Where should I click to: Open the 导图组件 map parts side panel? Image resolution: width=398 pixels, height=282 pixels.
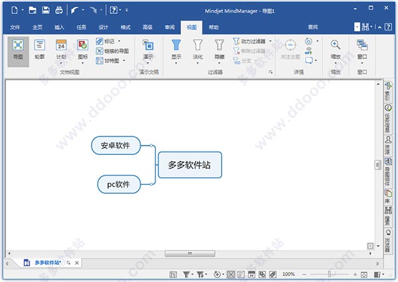coord(388,172)
